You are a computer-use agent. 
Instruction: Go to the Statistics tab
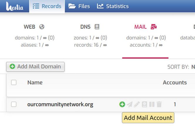click(x=113, y=6)
